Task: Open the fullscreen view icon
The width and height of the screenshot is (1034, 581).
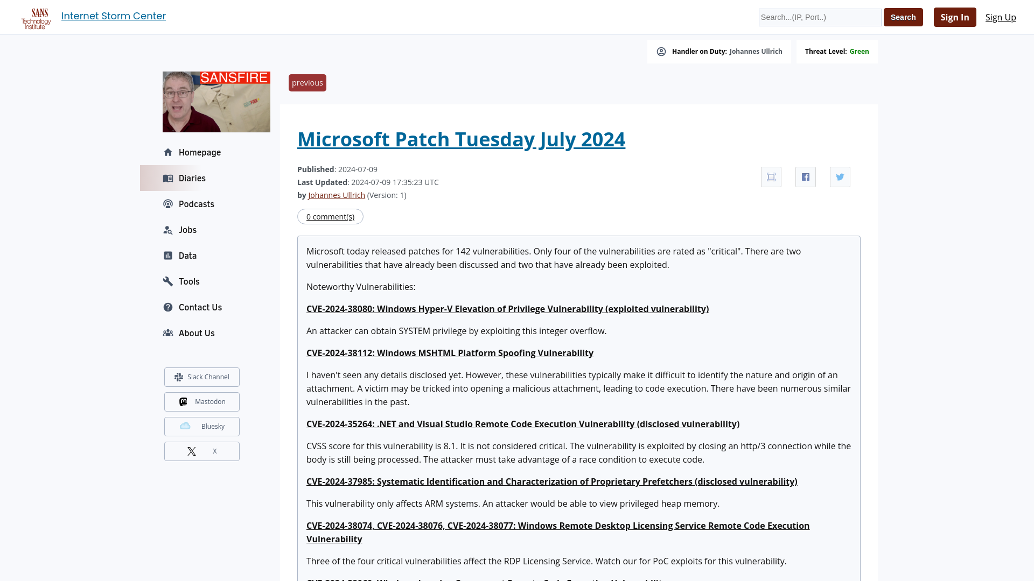Action: pos(771,177)
